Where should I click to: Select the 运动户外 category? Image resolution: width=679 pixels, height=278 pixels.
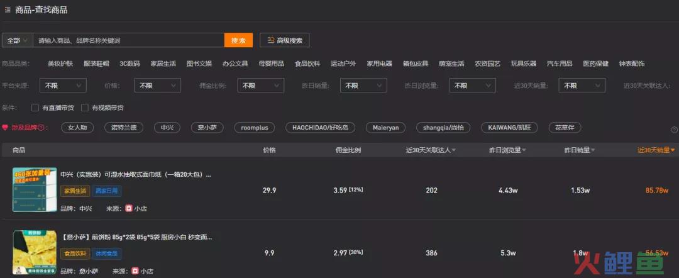tap(343, 64)
